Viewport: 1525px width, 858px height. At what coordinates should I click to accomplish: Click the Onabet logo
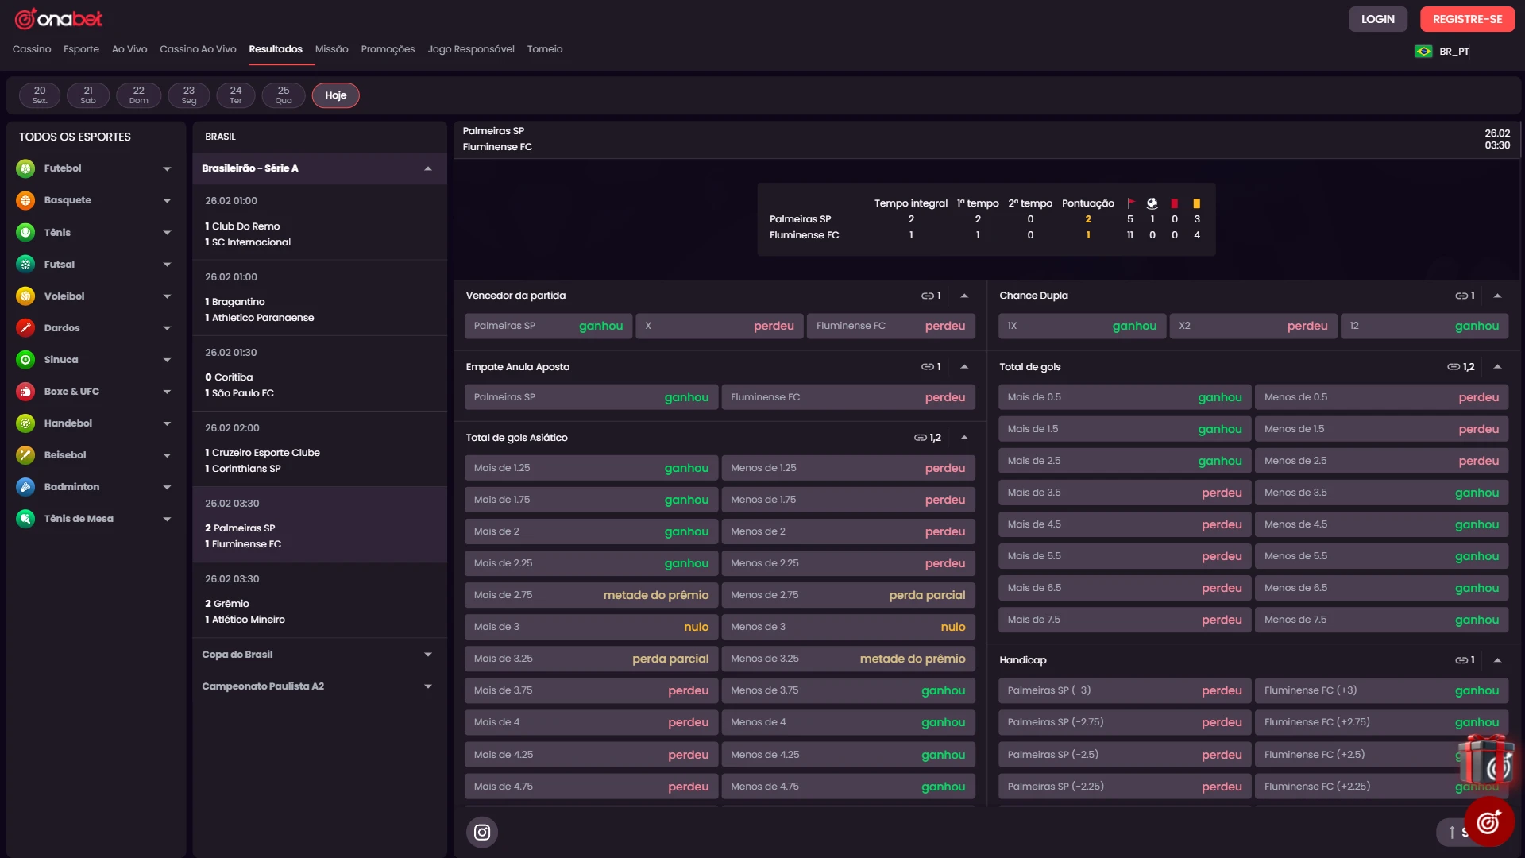click(x=59, y=18)
